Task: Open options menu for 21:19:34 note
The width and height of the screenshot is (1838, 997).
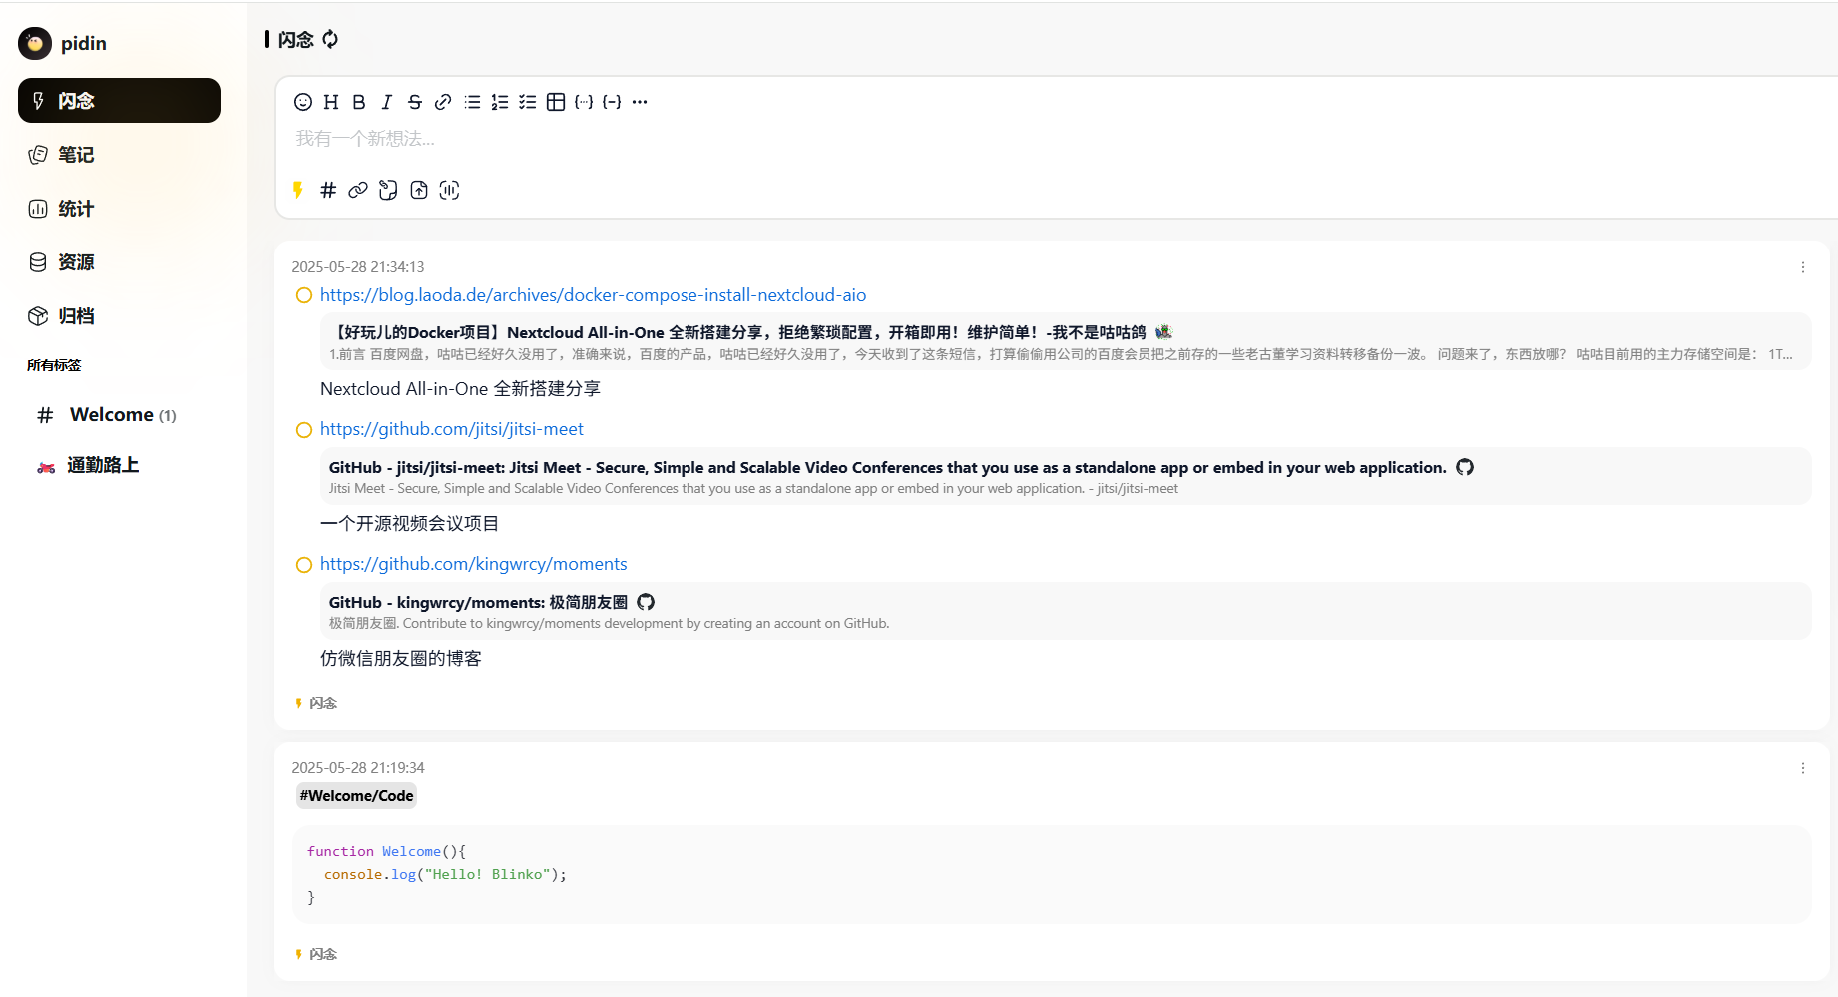Action: [1802, 768]
